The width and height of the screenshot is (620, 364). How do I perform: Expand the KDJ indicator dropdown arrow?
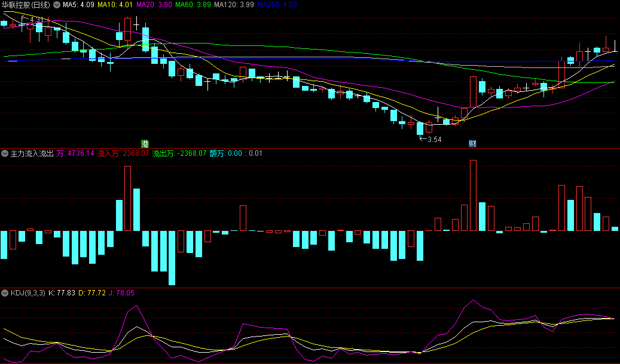pyautogui.click(x=5, y=293)
